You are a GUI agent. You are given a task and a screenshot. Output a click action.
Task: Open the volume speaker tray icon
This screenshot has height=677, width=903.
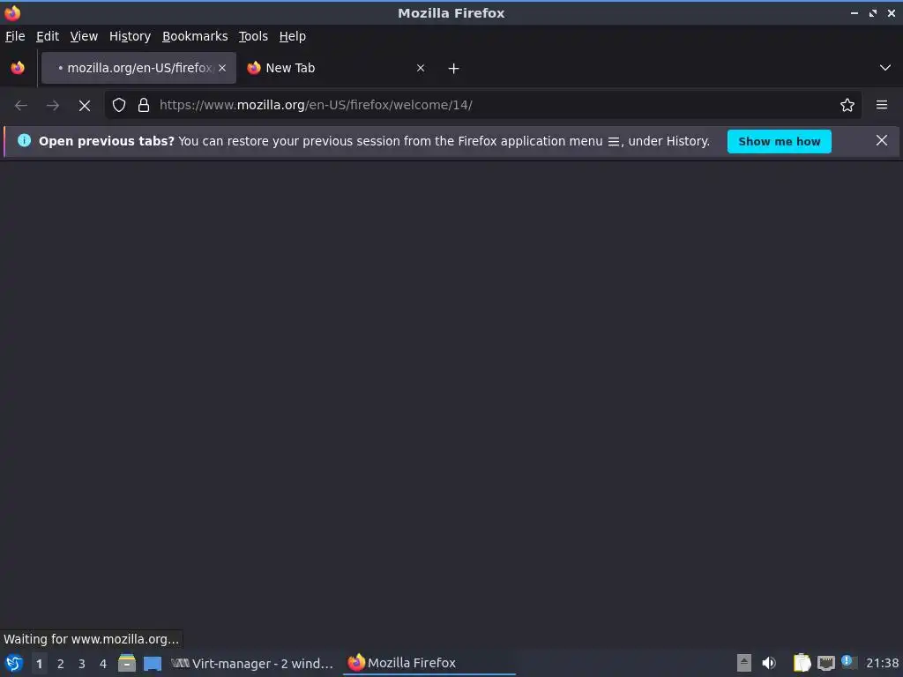pyautogui.click(x=769, y=663)
